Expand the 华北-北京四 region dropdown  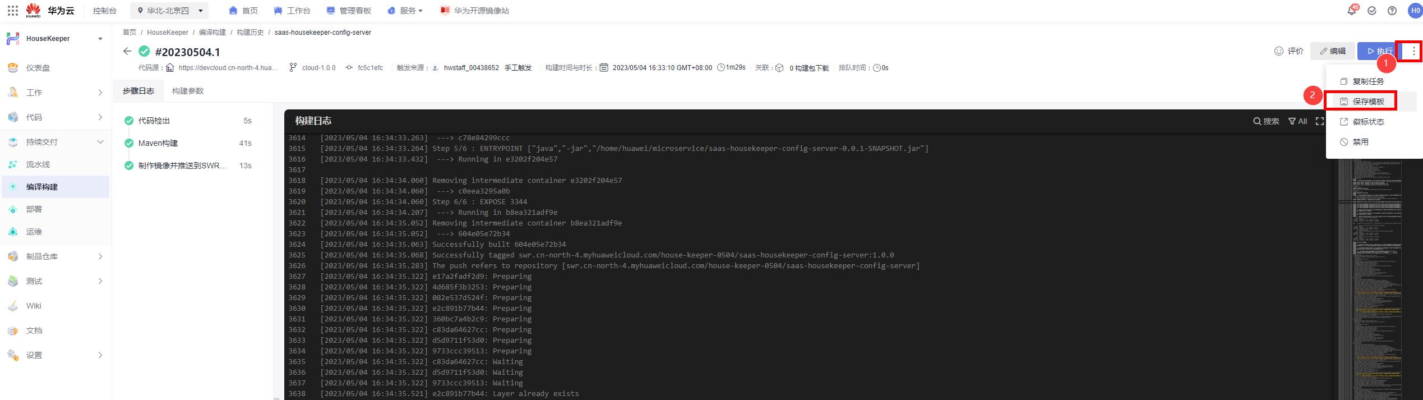coord(169,11)
